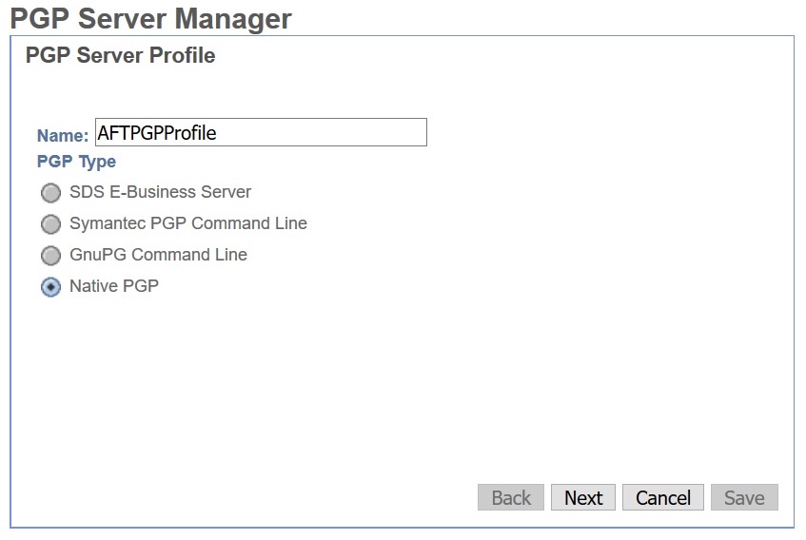Choose the SDS E-Business Server radio option

coord(50,193)
